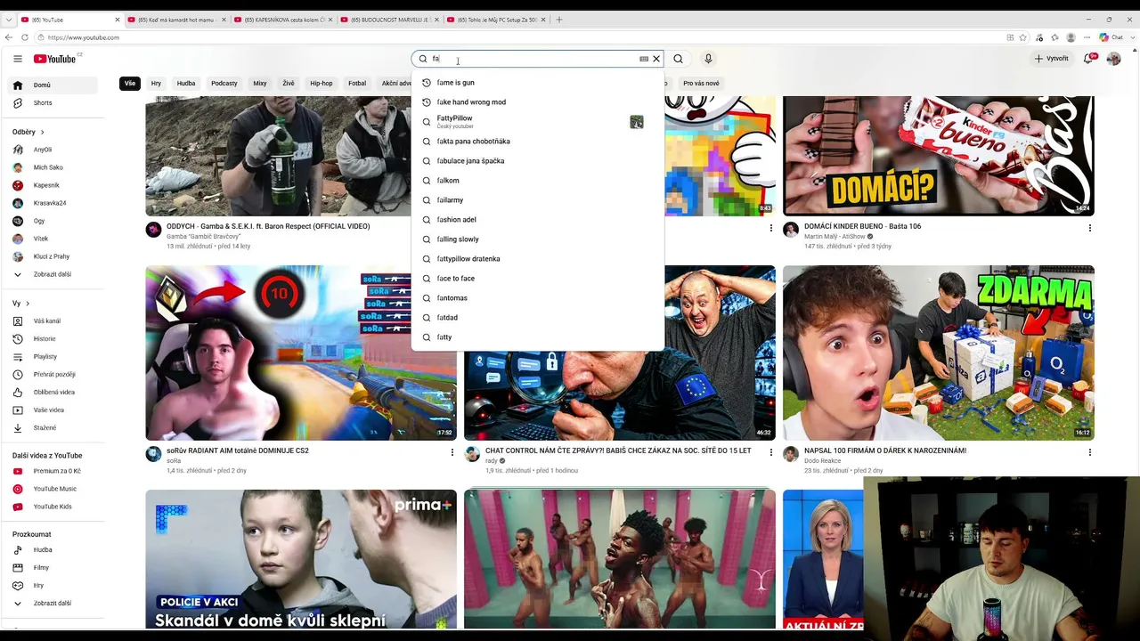Browse Hudba under Prozkoumat
Viewport: 1140px width, 641px height.
tap(53, 550)
